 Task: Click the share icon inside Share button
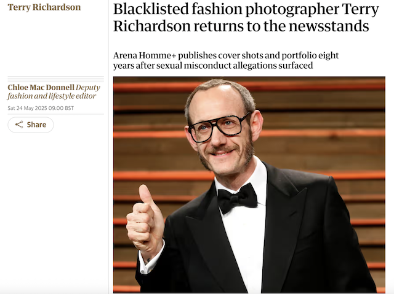[x=19, y=125]
